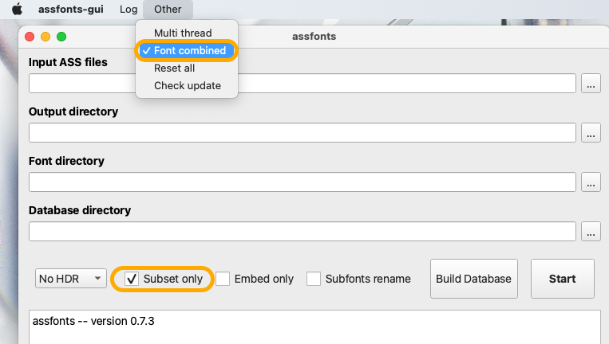
Task: Close the Other menu in menu bar
Action: 168,10
